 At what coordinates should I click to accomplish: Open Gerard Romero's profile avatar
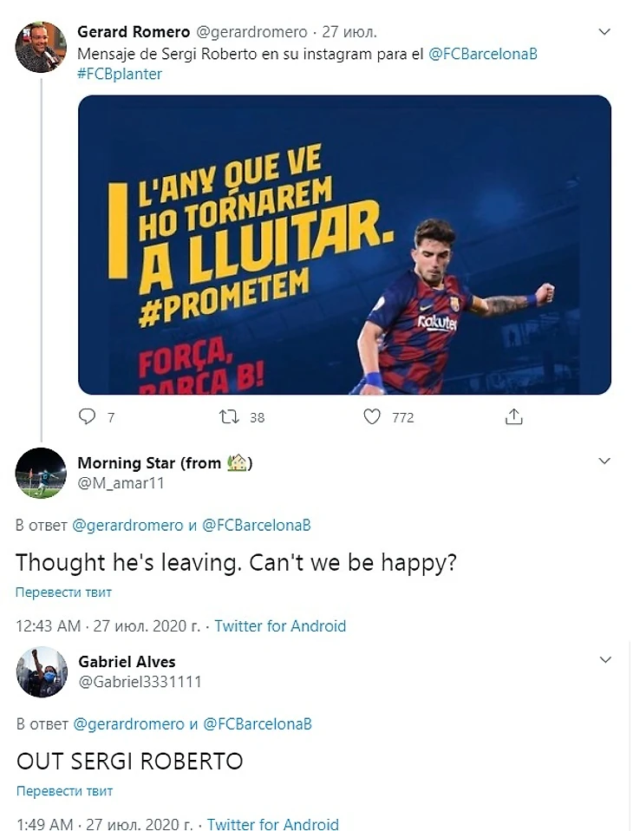click(41, 47)
